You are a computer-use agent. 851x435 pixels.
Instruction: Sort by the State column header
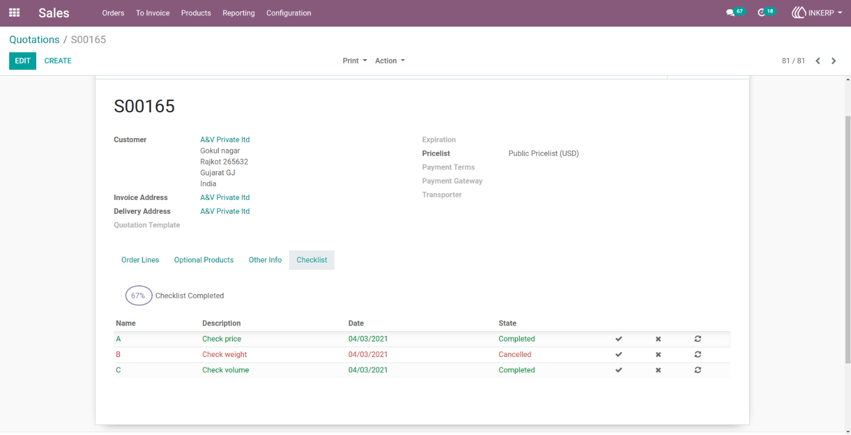tap(508, 323)
